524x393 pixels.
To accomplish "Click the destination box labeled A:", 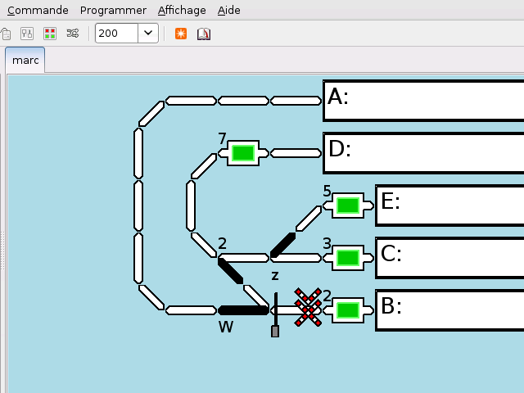I will click(x=422, y=100).
